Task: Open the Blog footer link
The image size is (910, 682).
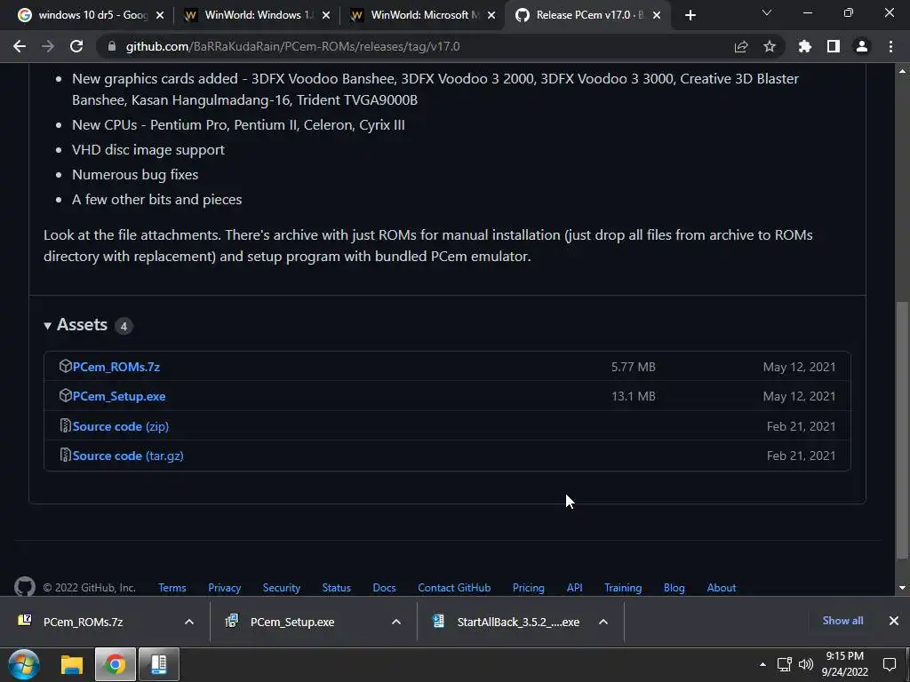Action: coord(675,588)
